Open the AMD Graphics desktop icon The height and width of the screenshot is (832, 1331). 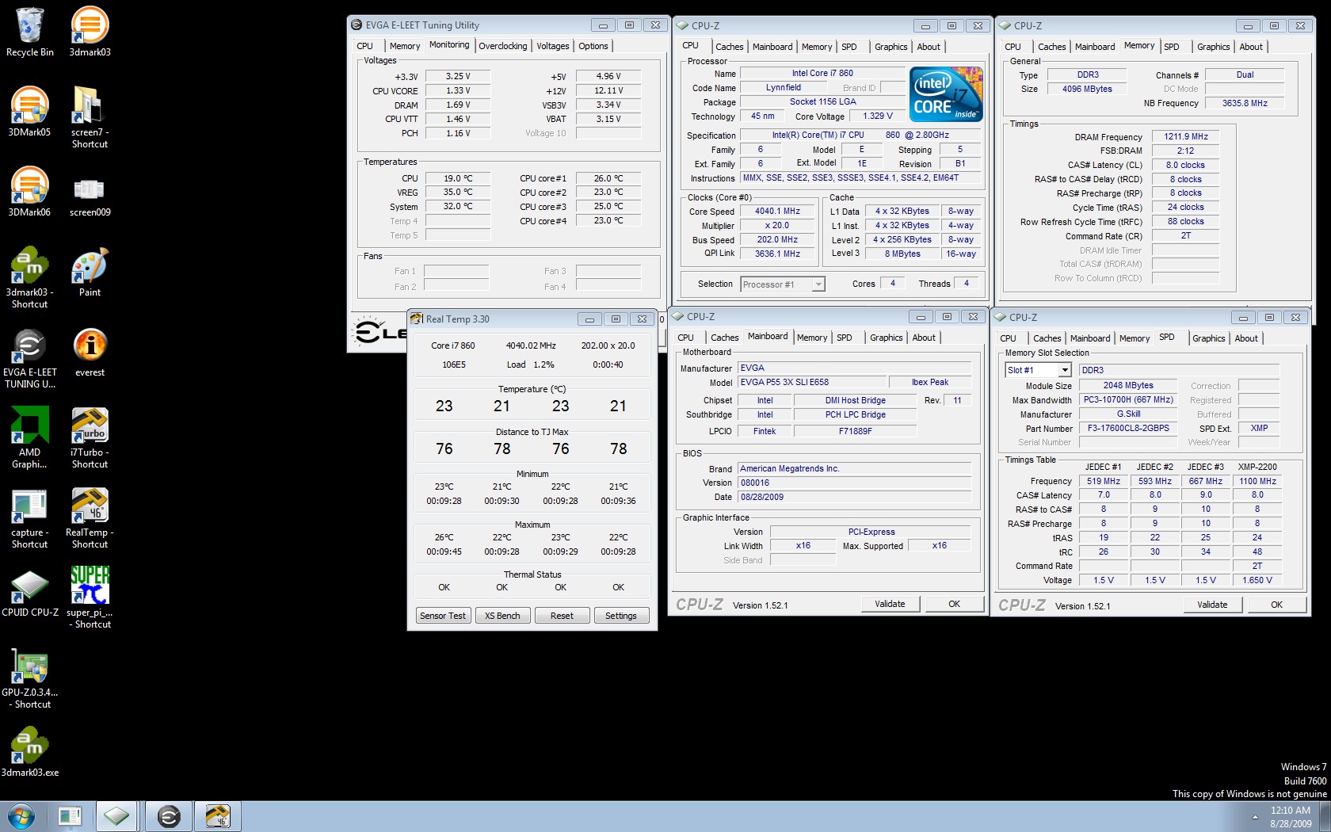(x=29, y=437)
